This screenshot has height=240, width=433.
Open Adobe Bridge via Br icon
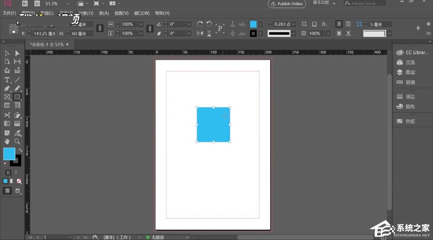coord(25,4)
